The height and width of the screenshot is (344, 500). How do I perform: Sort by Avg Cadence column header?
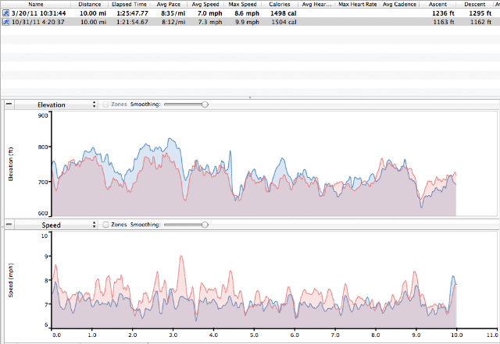pyautogui.click(x=399, y=4)
